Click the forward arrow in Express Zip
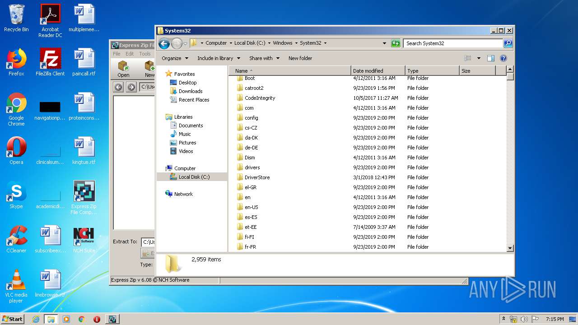 coord(131,87)
